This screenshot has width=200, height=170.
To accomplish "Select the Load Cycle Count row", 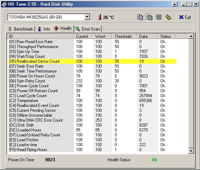I will pyautogui.click(x=92, y=96).
